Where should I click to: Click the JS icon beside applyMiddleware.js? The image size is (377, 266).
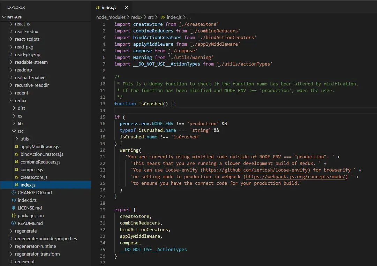pyautogui.click(x=16, y=147)
